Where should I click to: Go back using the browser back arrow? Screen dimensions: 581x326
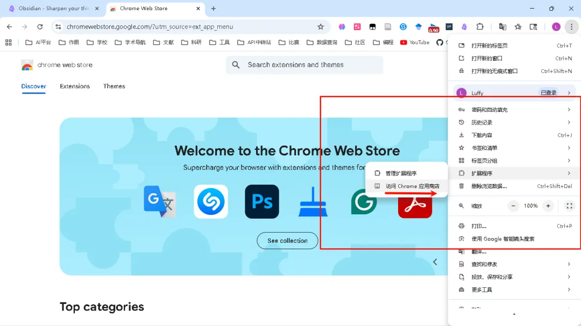9,27
